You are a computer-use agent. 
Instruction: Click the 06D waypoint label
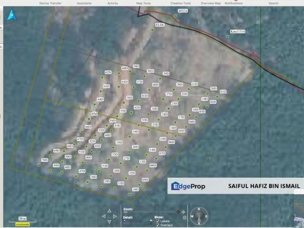(171, 142)
